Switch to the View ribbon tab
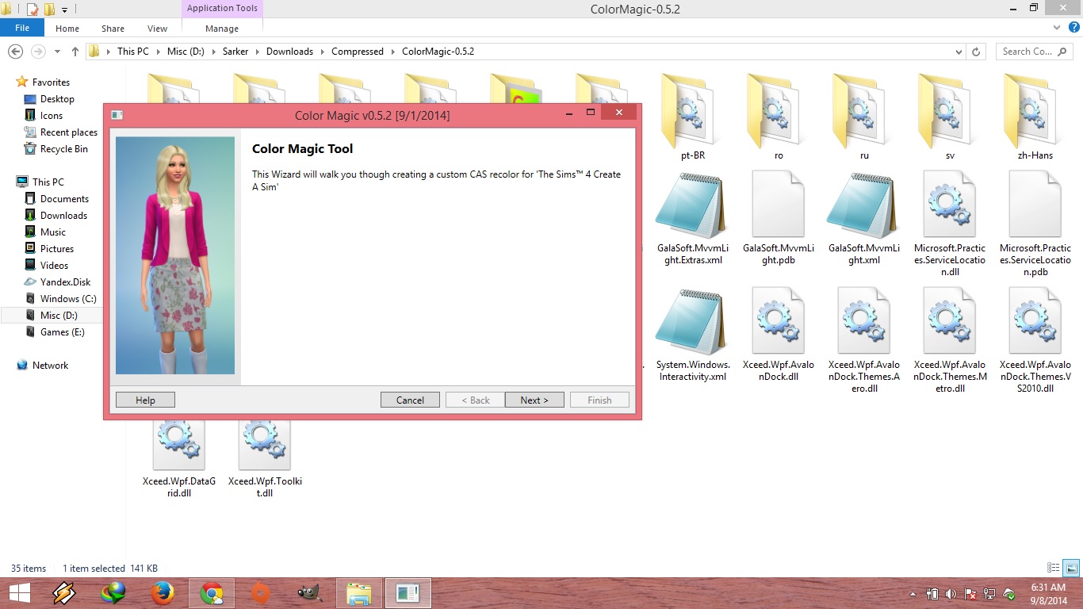Screen dimensions: 1083x609 click(x=157, y=29)
